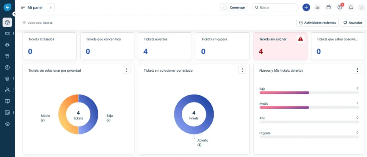Open the submenu dots next to the Reports icon
367x157 pixels.
[x=13, y=112]
